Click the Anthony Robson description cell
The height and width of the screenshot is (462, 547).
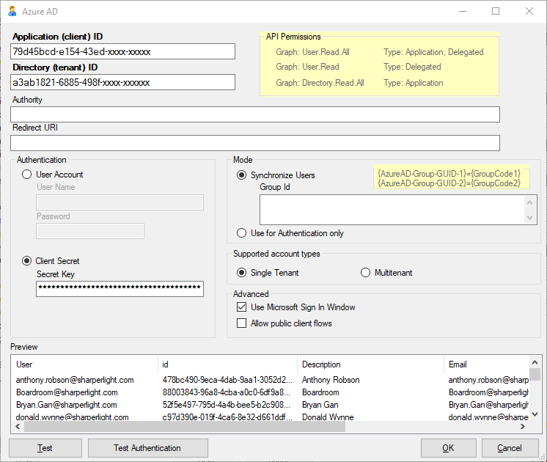tap(331, 380)
